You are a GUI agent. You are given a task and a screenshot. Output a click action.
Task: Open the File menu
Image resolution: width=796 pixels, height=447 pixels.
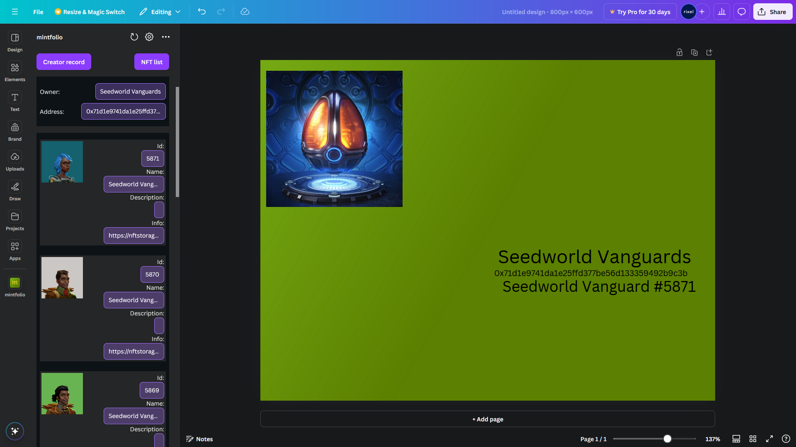(x=38, y=12)
